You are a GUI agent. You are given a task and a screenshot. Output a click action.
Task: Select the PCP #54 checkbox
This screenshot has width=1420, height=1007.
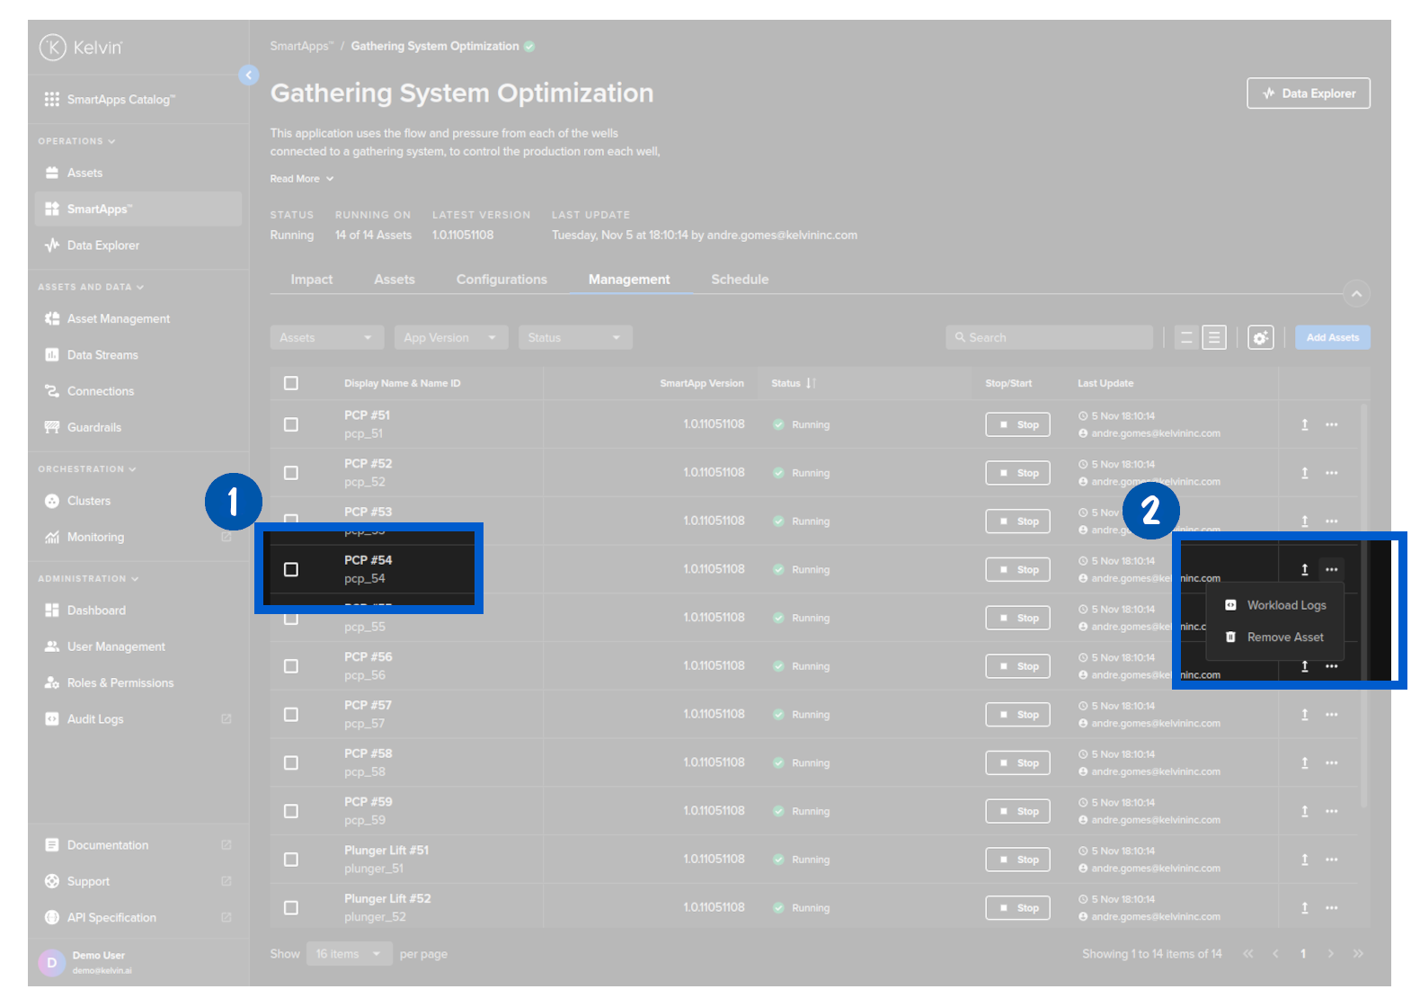coord(291,569)
